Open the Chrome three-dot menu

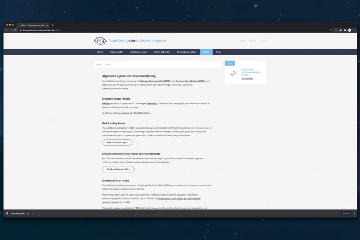tap(354, 30)
